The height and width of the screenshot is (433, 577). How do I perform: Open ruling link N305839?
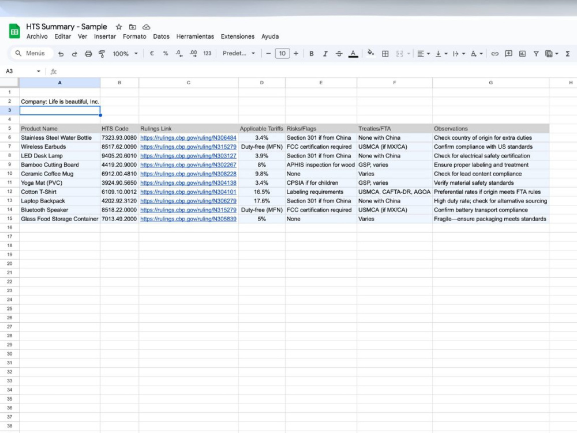pos(188,219)
